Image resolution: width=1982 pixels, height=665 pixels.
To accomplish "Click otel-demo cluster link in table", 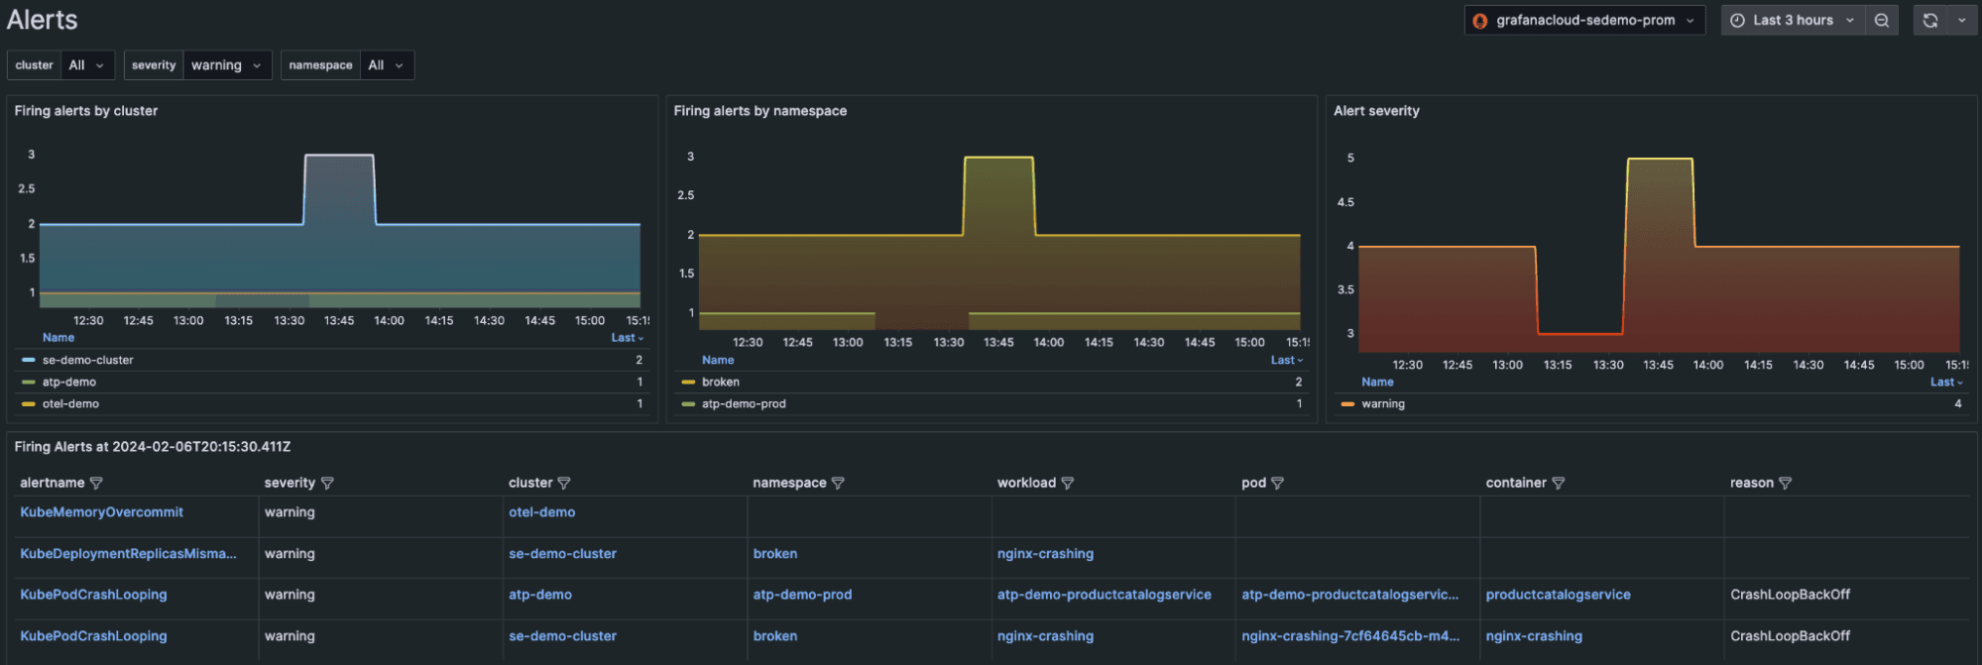I will click(541, 512).
